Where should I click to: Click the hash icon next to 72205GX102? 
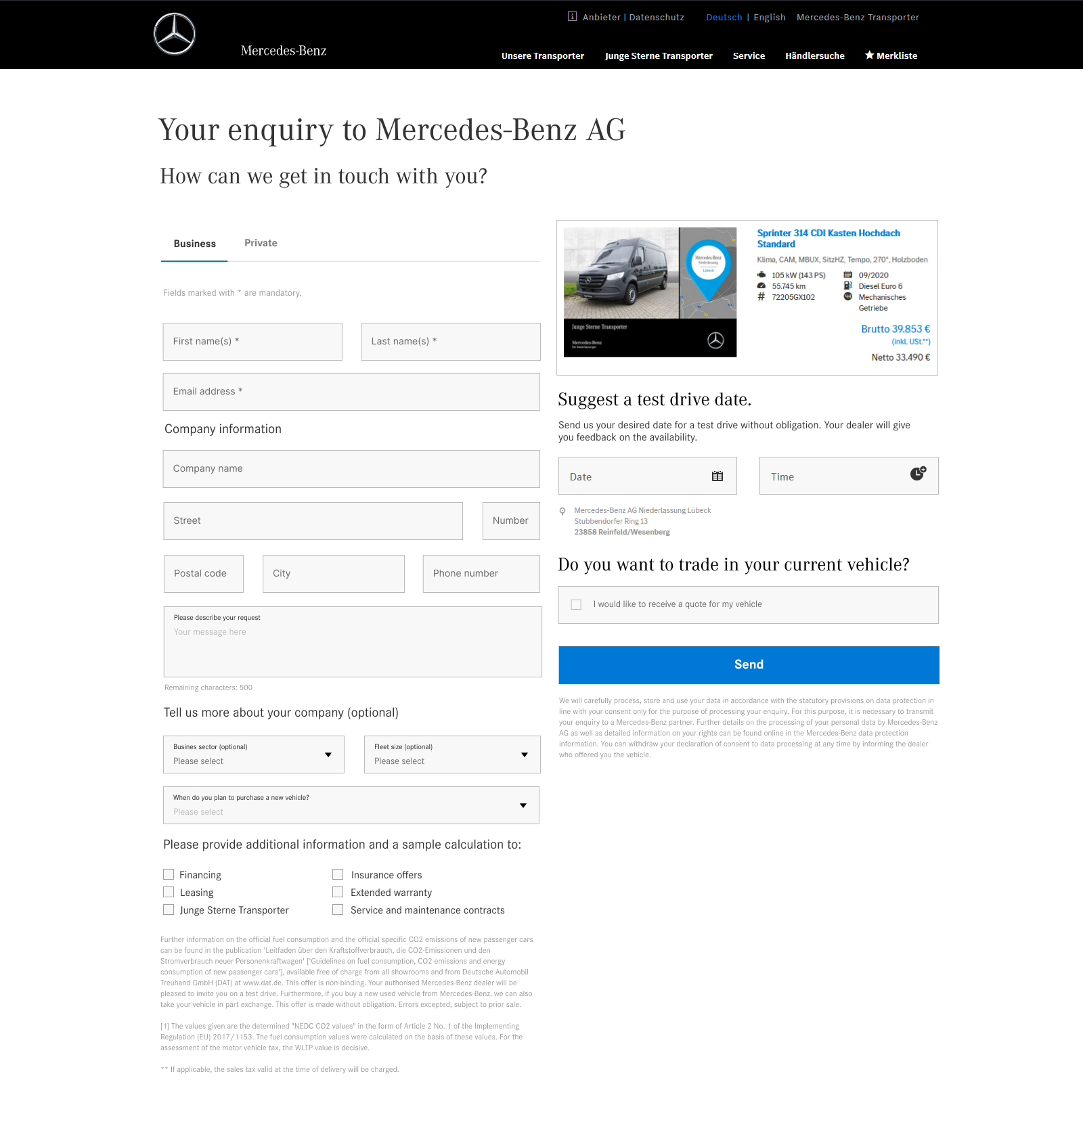[x=761, y=296]
